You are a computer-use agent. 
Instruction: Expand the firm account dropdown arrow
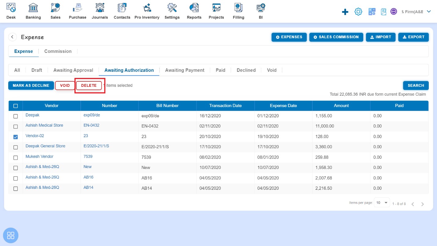428,12
